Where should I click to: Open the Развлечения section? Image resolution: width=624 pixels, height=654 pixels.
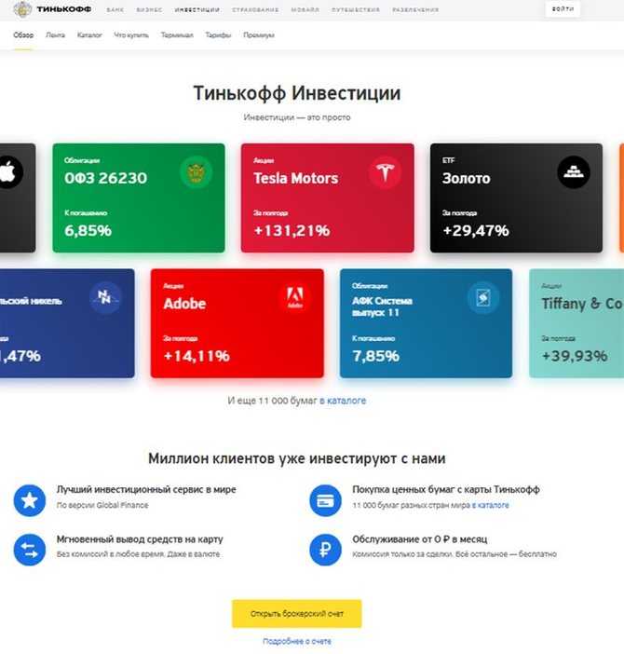click(415, 9)
